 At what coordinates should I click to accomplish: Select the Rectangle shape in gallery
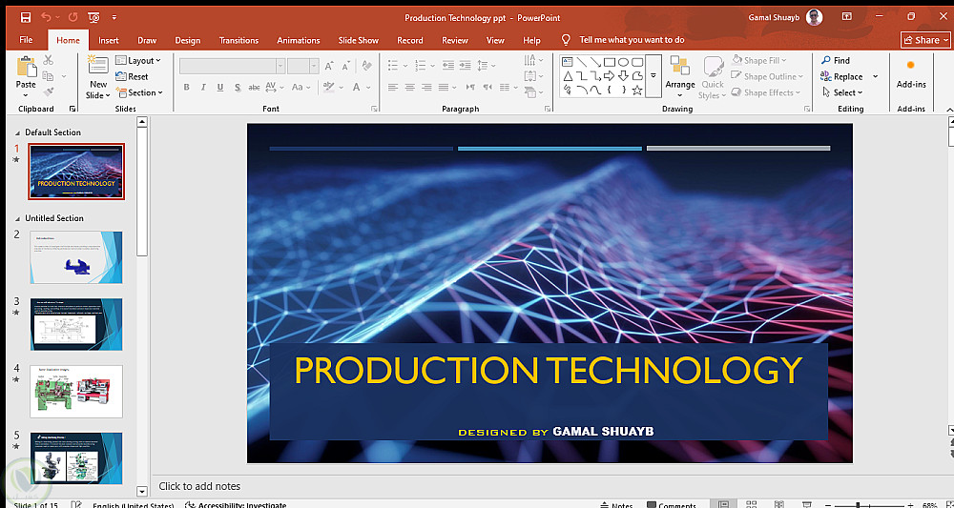pos(610,62)
